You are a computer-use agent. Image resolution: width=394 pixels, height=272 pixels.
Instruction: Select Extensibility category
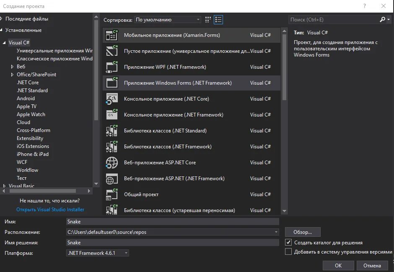pos(30,138)
